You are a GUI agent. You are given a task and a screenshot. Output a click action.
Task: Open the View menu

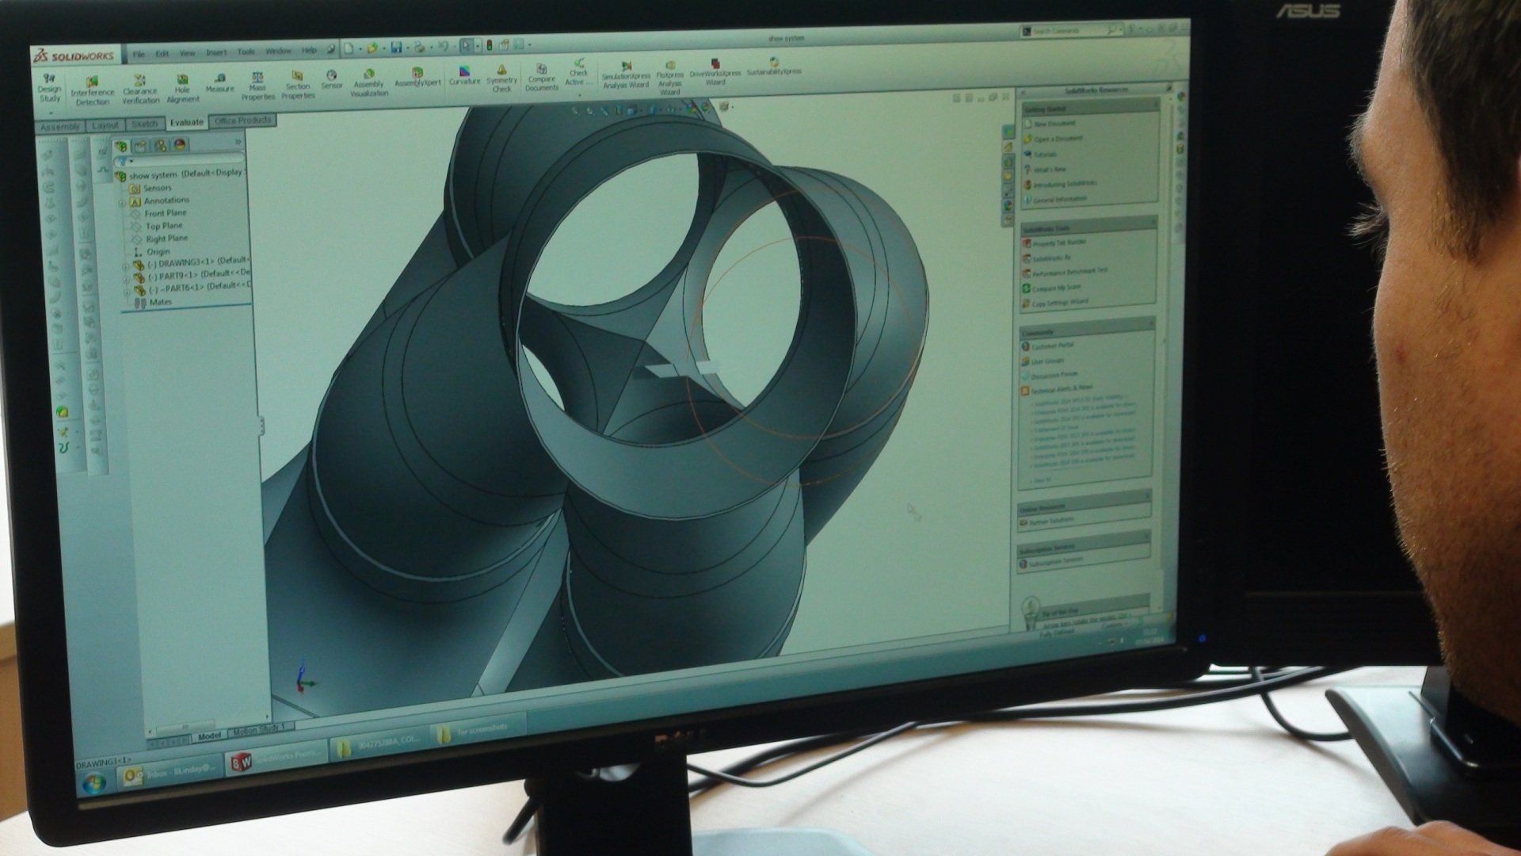pos(187,53)
